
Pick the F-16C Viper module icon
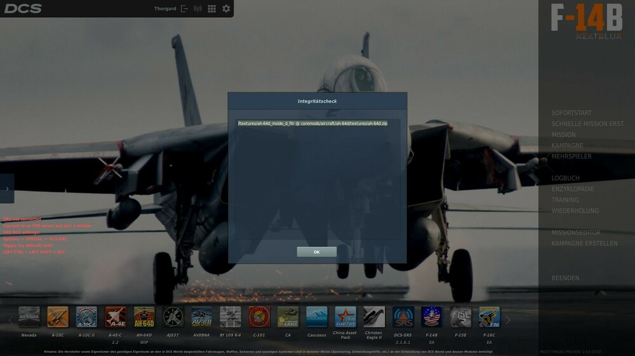(x=489, y=317)
